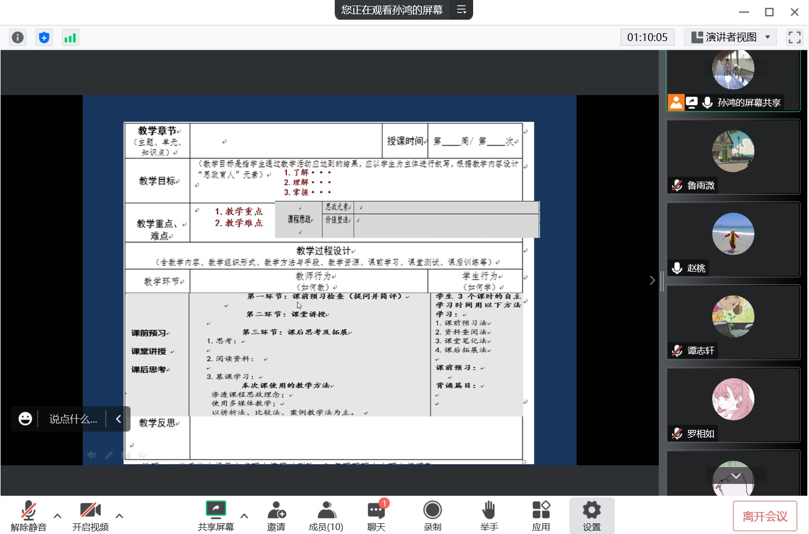The image size is (809, 534).
Task: Open the apps icon
Action: point(541,515)
